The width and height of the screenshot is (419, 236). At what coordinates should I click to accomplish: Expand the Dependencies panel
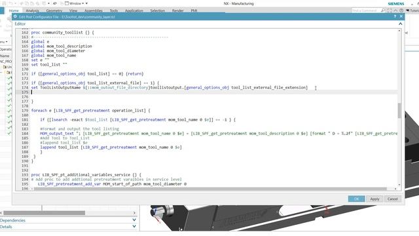tap(134, 220)
